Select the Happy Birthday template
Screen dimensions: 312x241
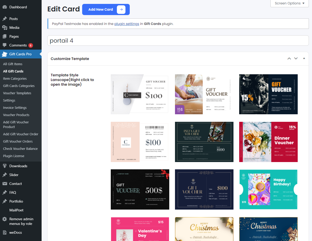[x=268, y=189]
